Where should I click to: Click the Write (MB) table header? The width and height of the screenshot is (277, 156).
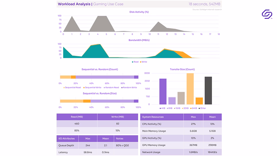pos(118,117)
